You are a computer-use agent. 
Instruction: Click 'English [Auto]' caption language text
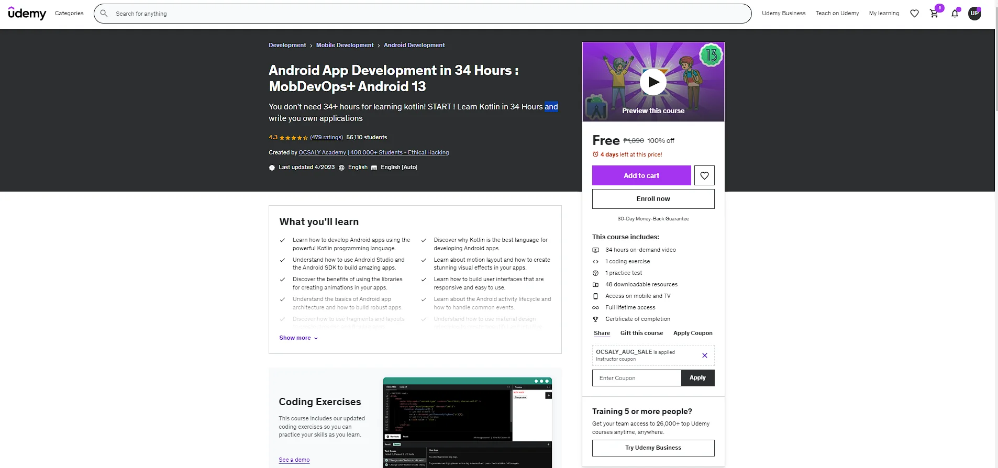point(399,168)
